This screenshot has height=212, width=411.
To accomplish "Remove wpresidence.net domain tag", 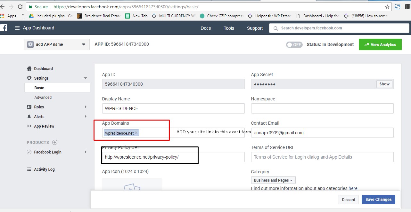I will [136, 133].
